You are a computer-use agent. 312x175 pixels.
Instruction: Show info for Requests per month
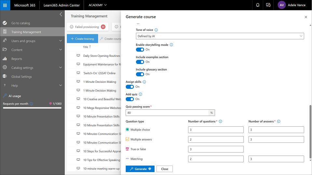click(32, 104)
